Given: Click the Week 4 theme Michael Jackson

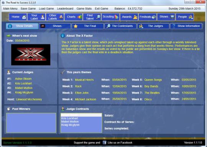Looking at the screenshot, I should click(x=85, y=99).
